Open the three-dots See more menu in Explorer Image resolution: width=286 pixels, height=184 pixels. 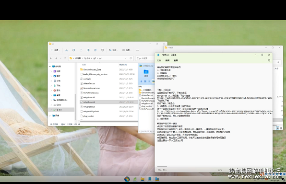coord(138,50)
